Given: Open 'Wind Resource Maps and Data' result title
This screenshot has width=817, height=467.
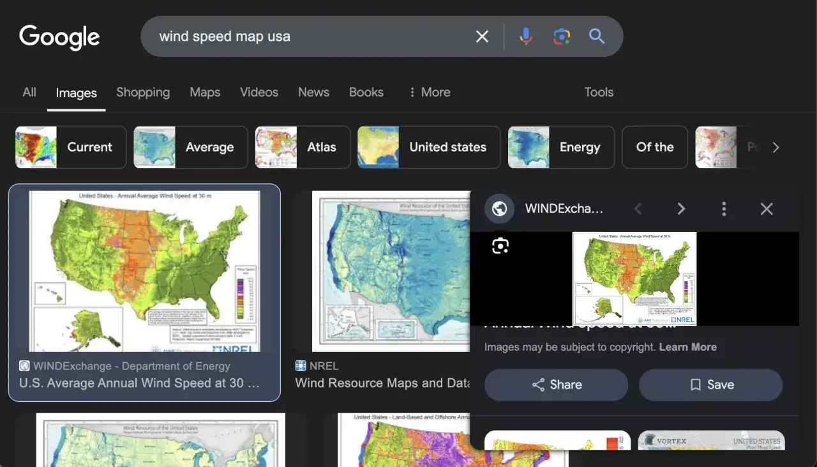Looking at the screenshot, I should click(383, 383).
